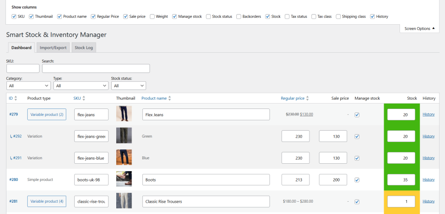
Task: Collapse the Screen Options panel
Action: coord(420,29)
